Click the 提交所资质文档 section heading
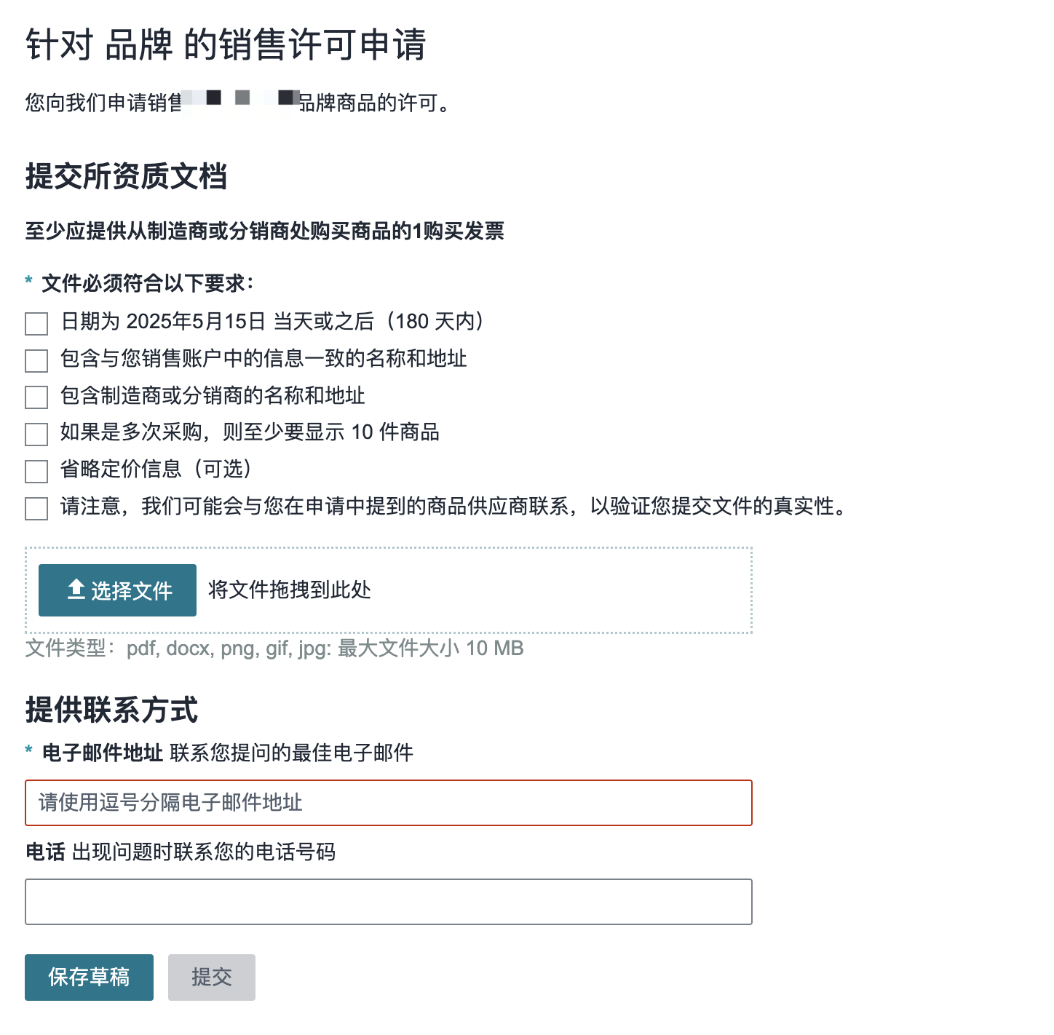This screenshot has width=1054, height=1035. [126, 176]
